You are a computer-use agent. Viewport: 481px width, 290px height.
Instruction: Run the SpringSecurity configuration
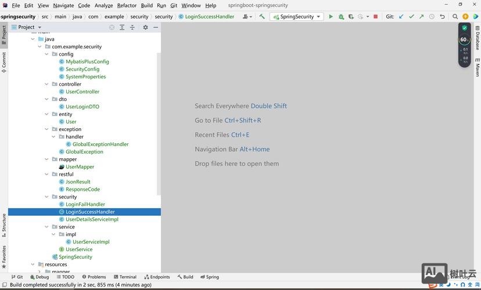pyautogui.click(x=331, y=17)
